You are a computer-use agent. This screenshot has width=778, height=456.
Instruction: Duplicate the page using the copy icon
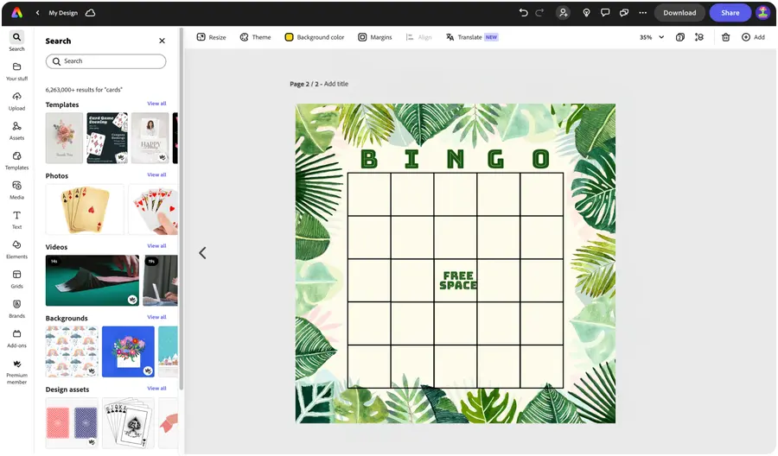[x=680, y=37]
